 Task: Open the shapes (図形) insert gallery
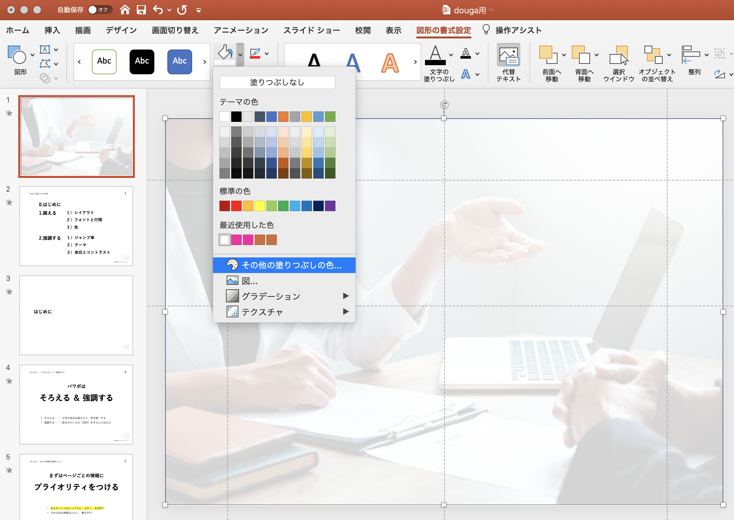(x=17, y=55)
